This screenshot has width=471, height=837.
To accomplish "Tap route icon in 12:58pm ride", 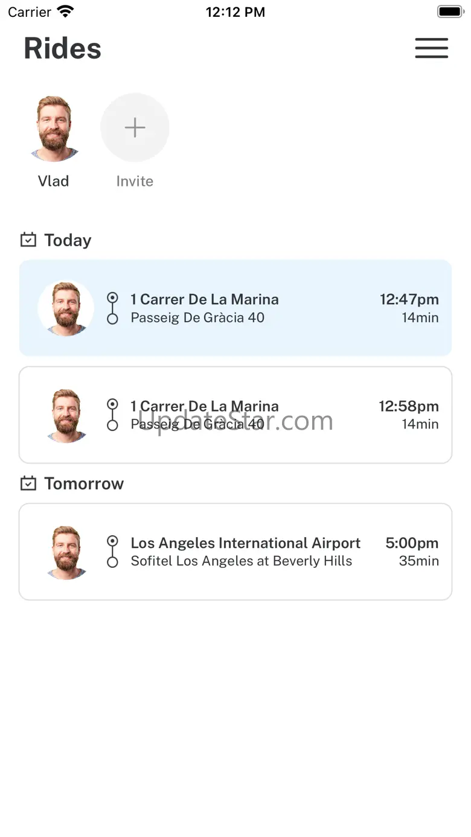I will [112, 415].
